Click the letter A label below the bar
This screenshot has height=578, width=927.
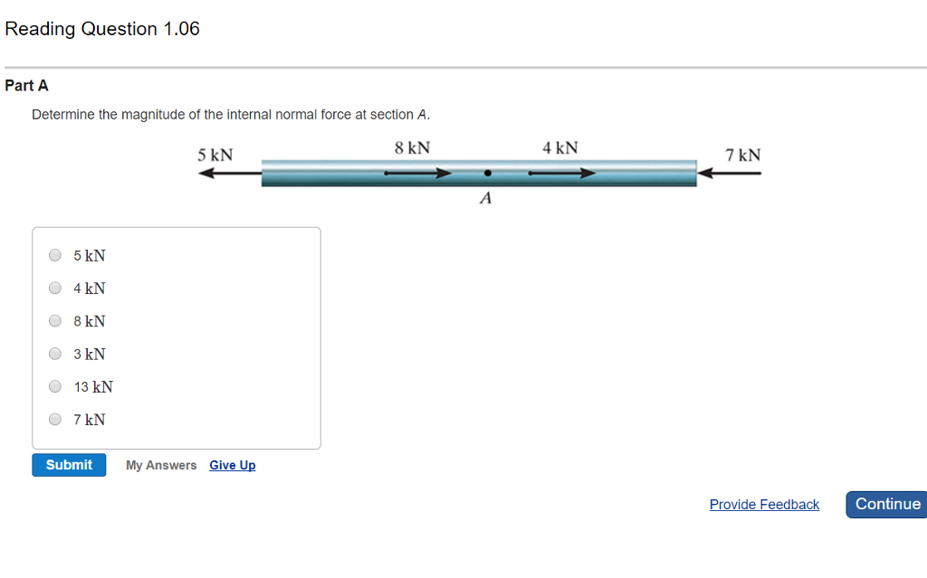[x=486, y=199]
